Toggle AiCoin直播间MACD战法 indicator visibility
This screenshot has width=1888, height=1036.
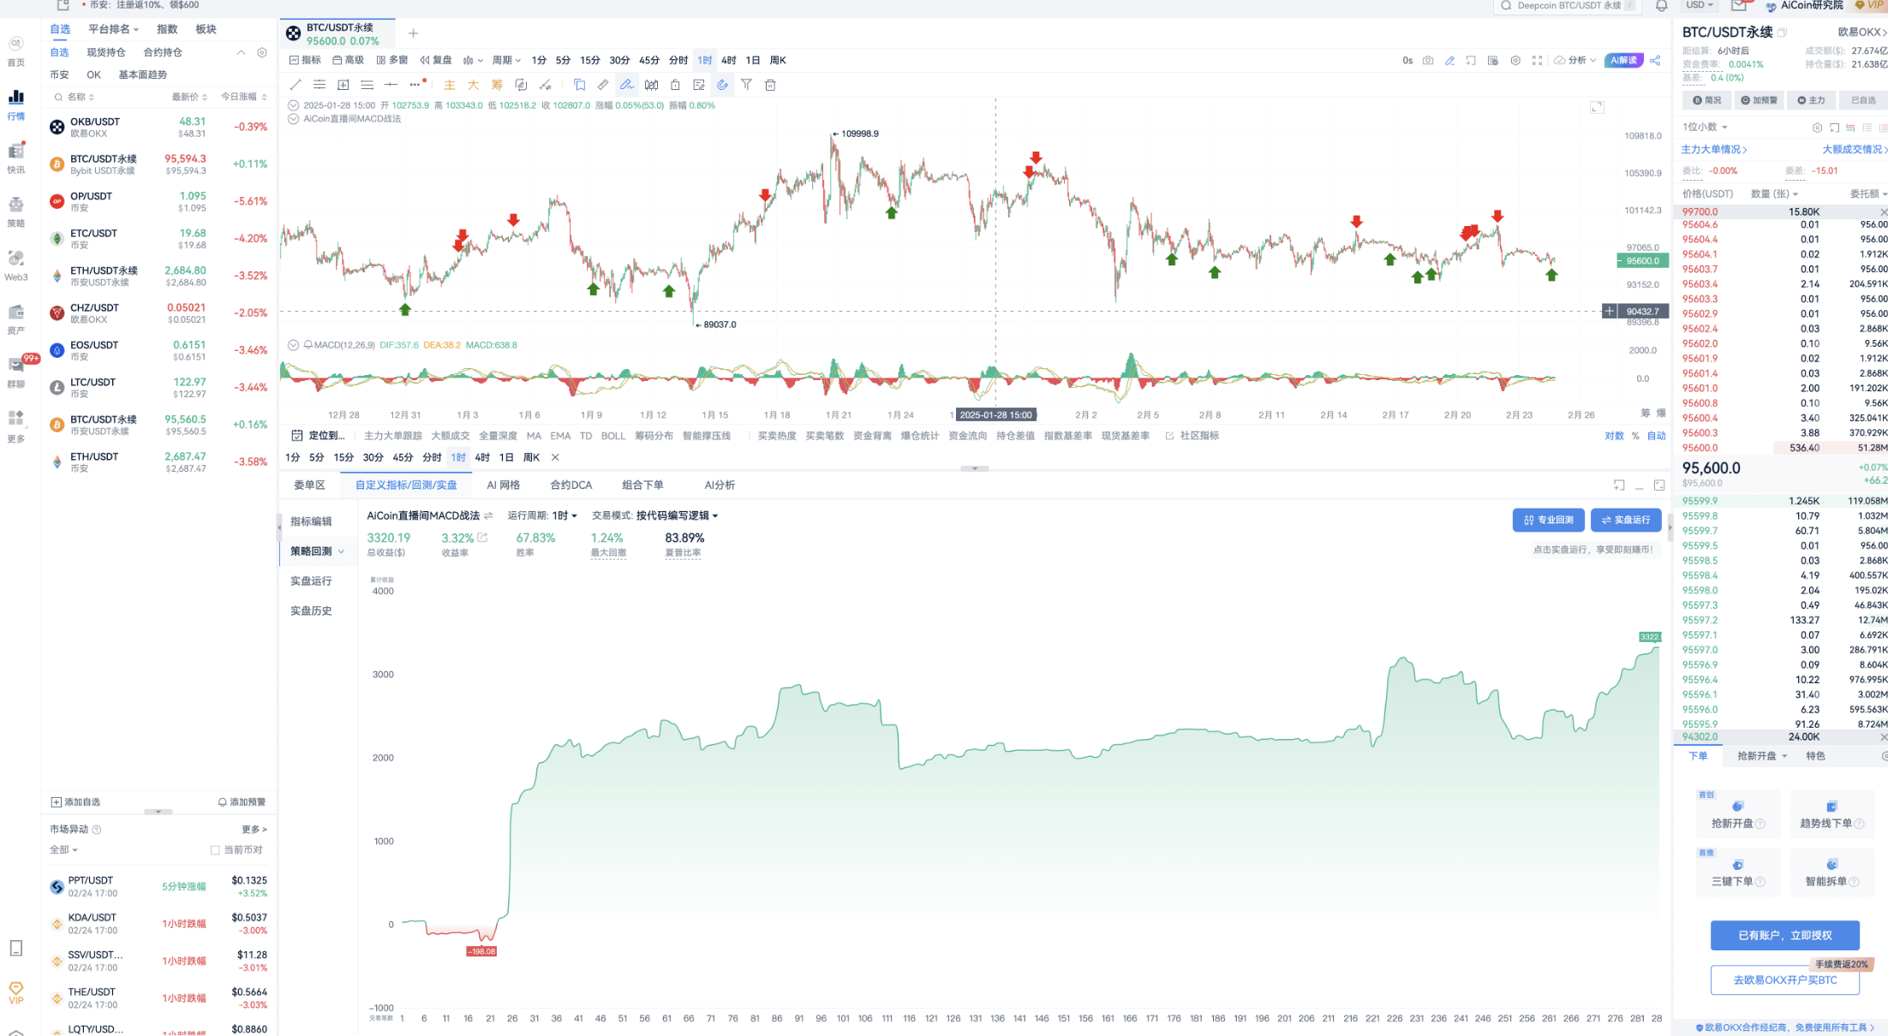point(294,119)
